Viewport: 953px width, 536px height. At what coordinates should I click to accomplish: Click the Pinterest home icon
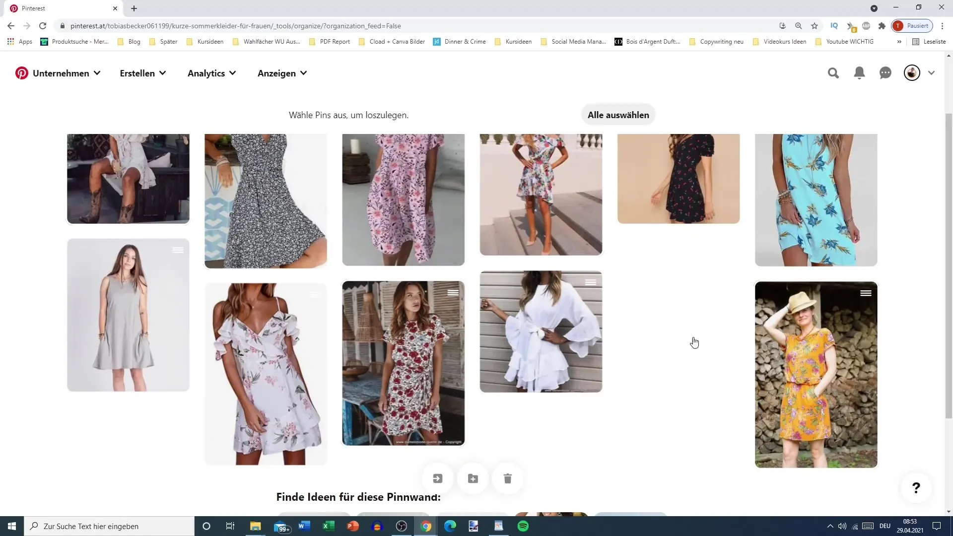coord(22,72)
